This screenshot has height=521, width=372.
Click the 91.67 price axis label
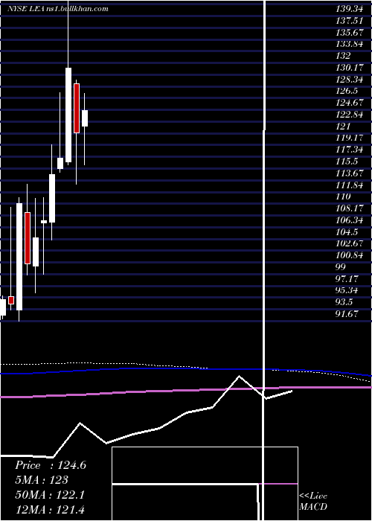point(347,313)
